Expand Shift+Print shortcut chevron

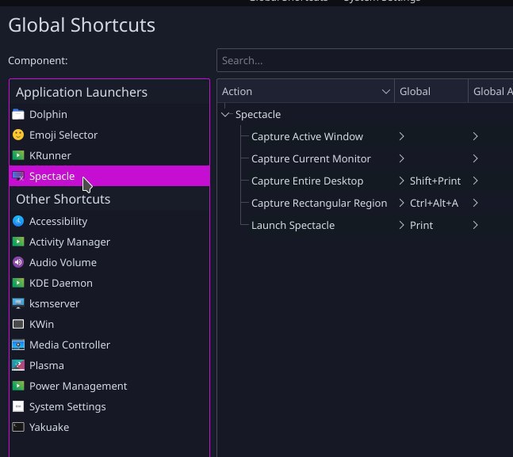[401, 181]
